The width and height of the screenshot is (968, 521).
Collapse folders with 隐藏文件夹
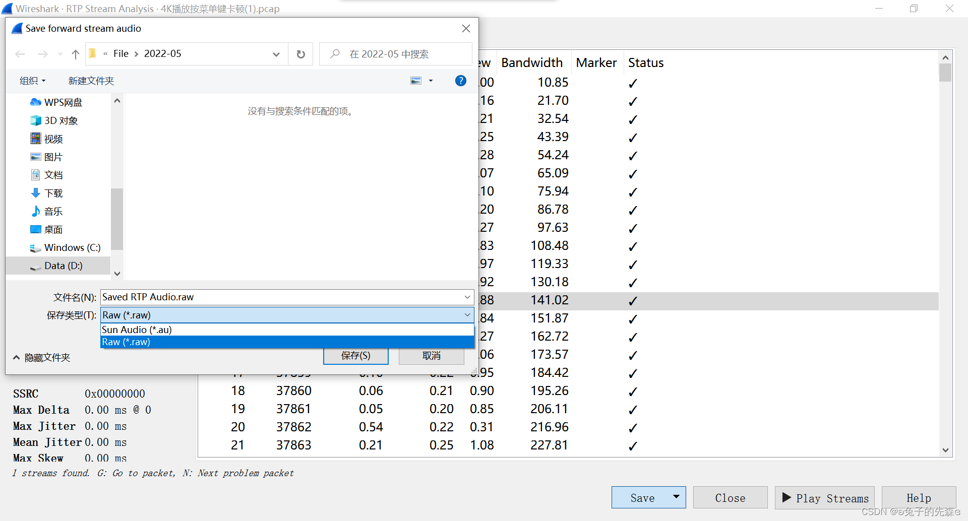pos(42,357)
